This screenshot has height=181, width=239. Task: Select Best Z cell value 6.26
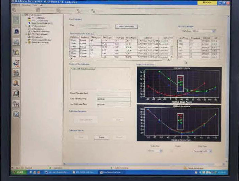tap(107, 50)
